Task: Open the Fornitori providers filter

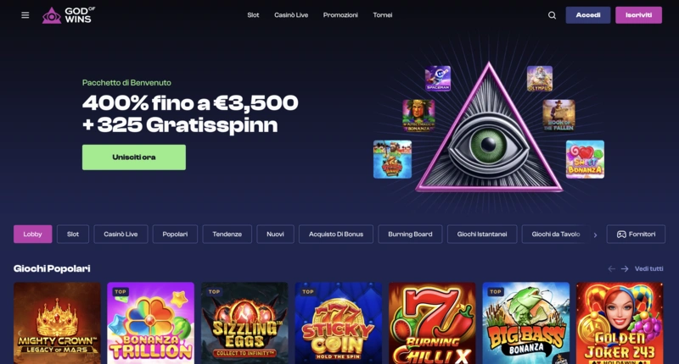Action: pos(636,234)
